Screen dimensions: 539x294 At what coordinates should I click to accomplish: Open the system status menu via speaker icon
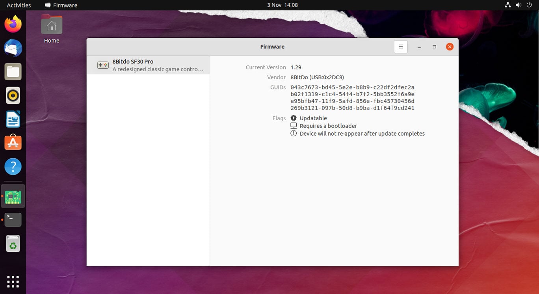[518, 5]
